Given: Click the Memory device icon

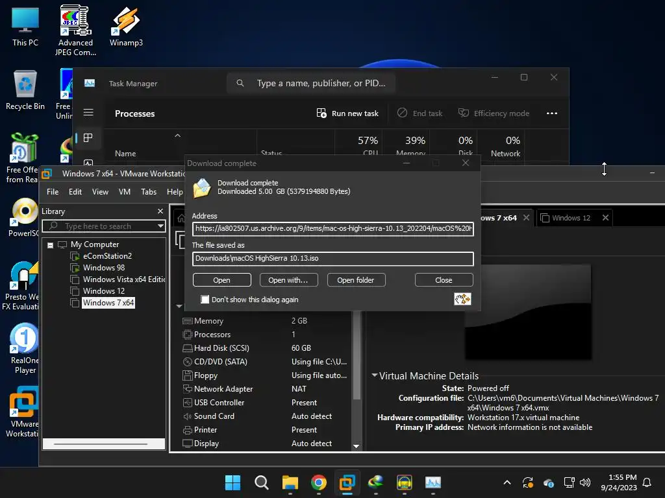Looking at the screenshot, I should click(188, 321).
